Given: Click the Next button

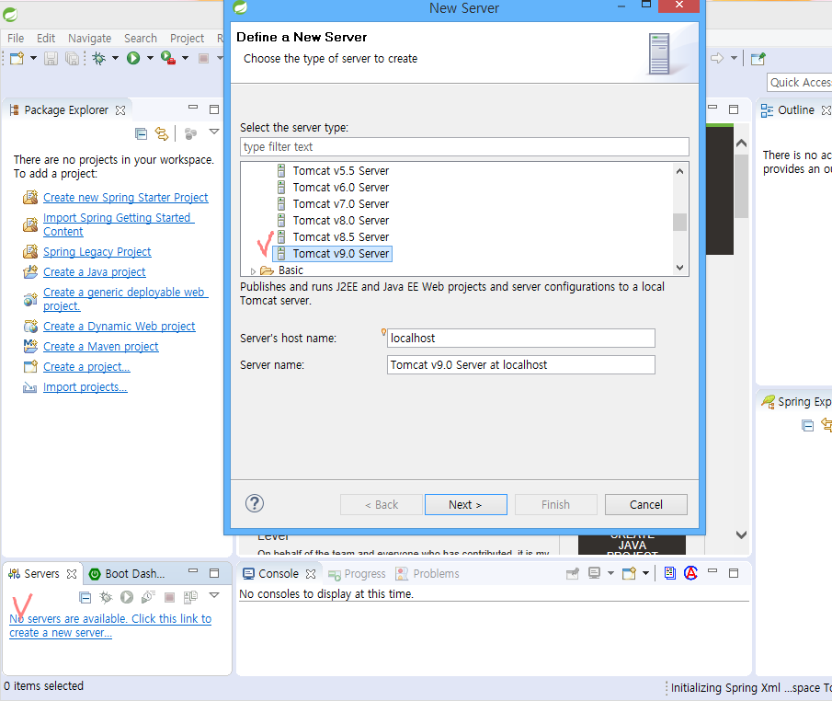Looking at the screenshot, I should [x=465, y=504].
